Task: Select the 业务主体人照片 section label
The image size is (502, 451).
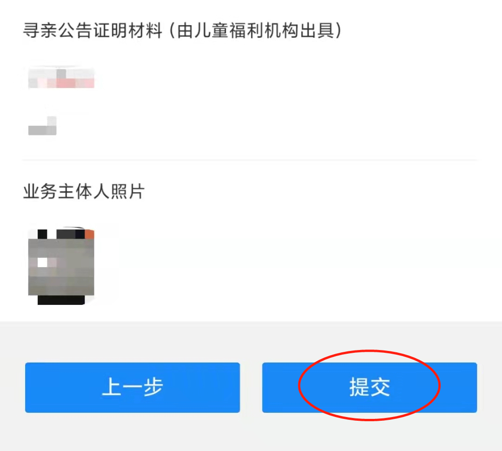Action: (84, 192)
